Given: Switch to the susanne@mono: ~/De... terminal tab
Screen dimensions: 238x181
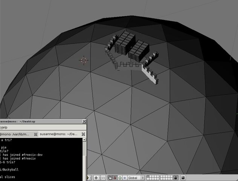Looking at the screenshot, I should 59,134.
